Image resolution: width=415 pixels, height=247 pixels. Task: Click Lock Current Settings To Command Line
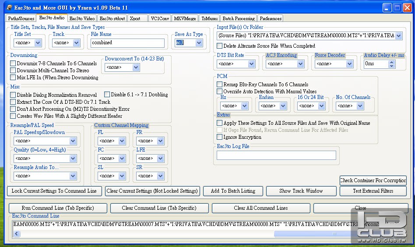point(54,191)
